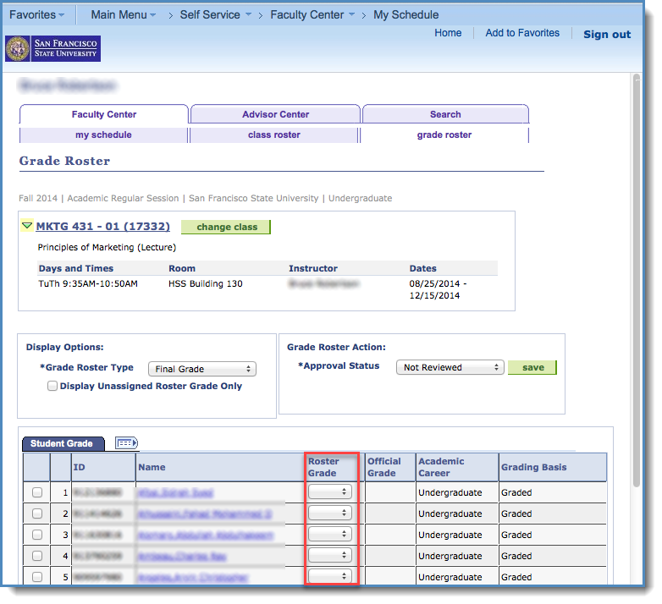Viewport: 662px width, 604px height.
Task: Click the change class button
Action: [226, 227]
